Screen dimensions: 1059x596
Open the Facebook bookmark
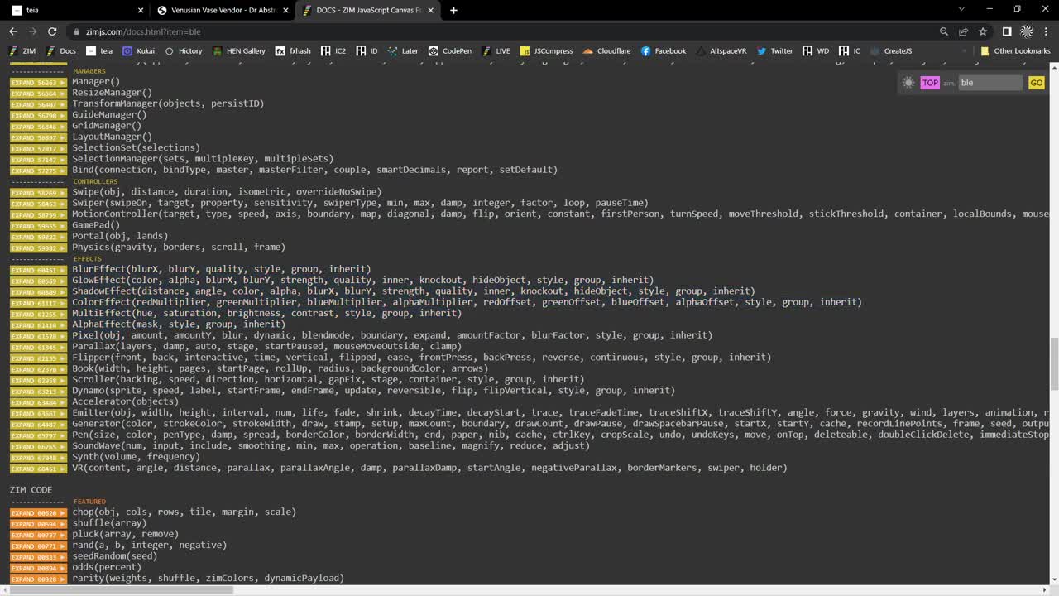coord(663,50)
